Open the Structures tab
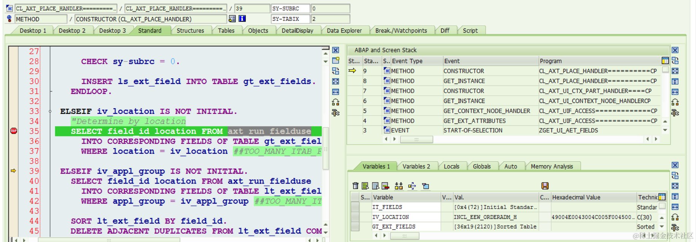696x242 pixels. click(x=190, y=30)
